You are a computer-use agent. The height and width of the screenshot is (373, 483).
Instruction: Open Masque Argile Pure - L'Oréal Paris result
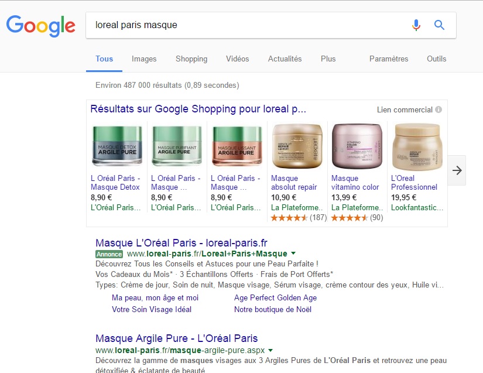coord(176,338)
